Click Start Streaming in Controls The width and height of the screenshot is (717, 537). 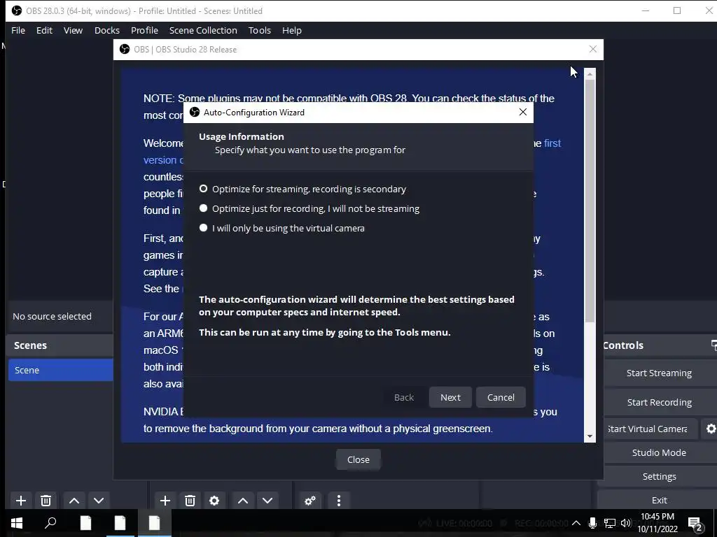pyautogui.click(x=659, y=373)
